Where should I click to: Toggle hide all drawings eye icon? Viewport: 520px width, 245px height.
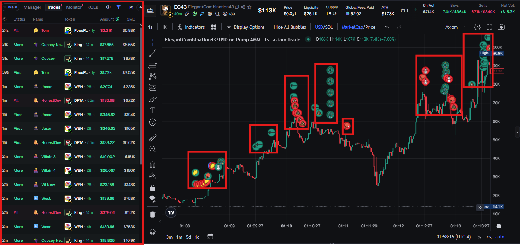pos(153,199)
